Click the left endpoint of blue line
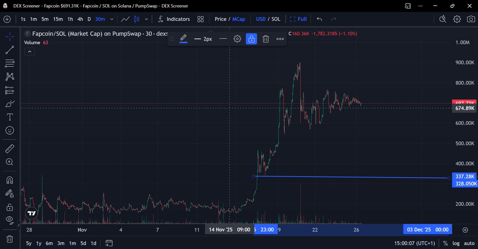Image resolution: width=478 pixels, height=249 pixels. (253, 176)
